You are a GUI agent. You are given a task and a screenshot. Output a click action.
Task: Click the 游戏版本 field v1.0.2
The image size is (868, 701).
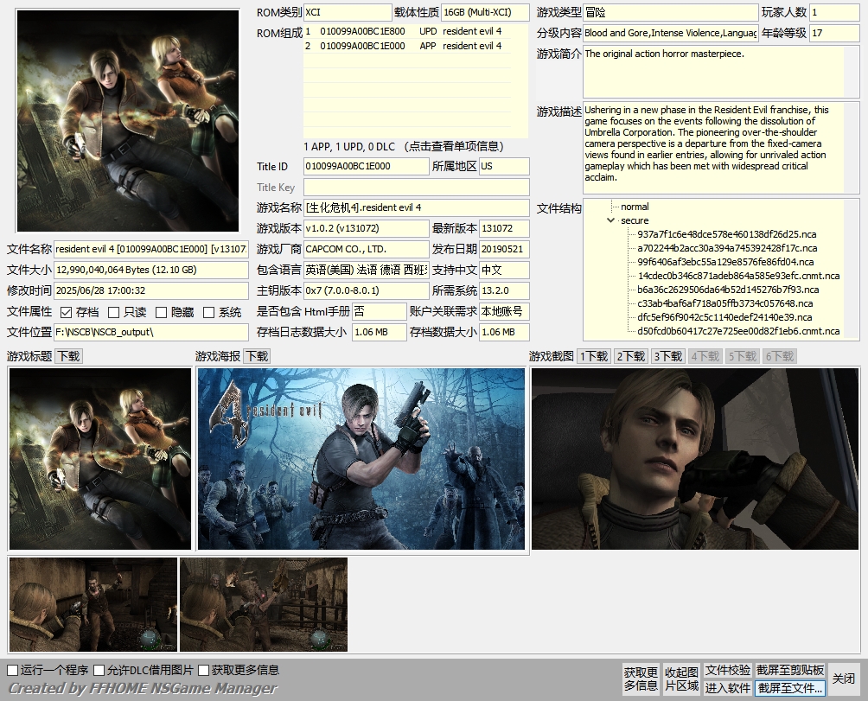tap(366, 228)
